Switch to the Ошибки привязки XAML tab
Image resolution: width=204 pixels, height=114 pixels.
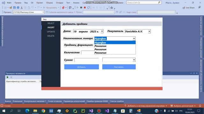tap(97, 101)
